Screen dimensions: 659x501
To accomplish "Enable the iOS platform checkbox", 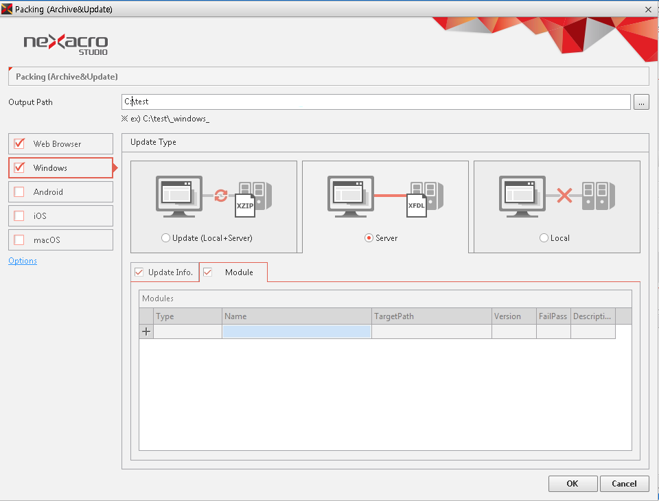I will 19,216.
